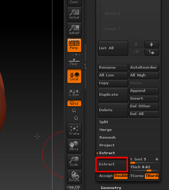Activate L.Sym local symmetry icon
The height and width of the screenshot is (190, 169).
[74, 91]
